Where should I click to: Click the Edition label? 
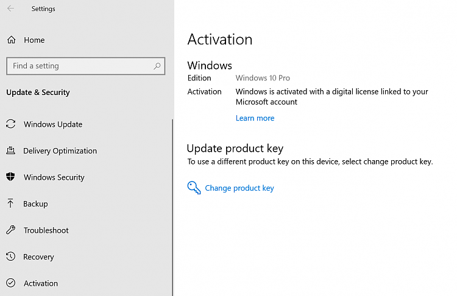pyautogui.click(x=199, y=78)
